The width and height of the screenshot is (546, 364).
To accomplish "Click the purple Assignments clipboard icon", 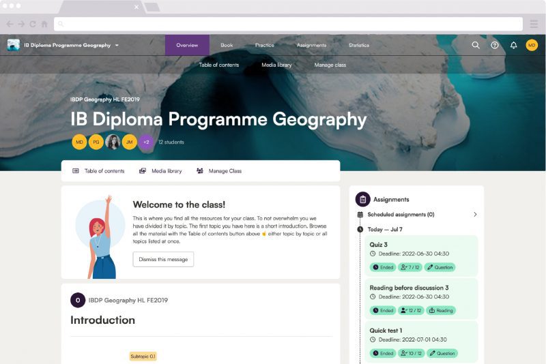I will [x=363, y=199].
